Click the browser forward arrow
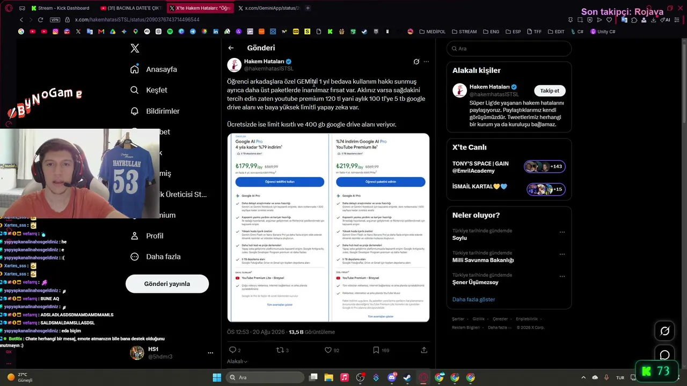 click(31, 20)
